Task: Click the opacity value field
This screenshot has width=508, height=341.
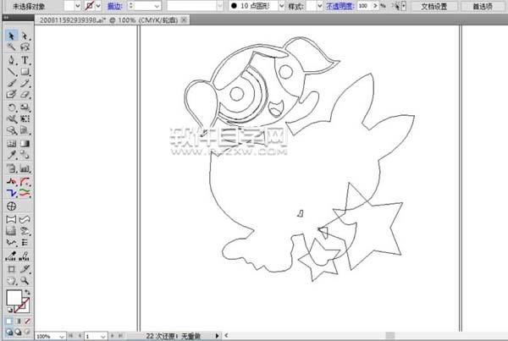Action: point(364,6)
